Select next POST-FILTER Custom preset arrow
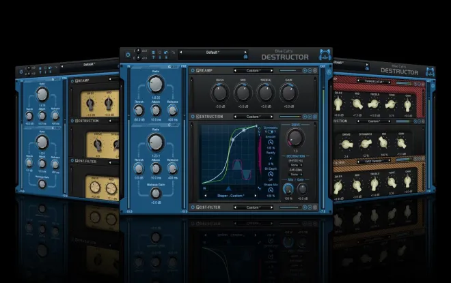The height and width of the screenshot is (283, 451). pos(271,207)
